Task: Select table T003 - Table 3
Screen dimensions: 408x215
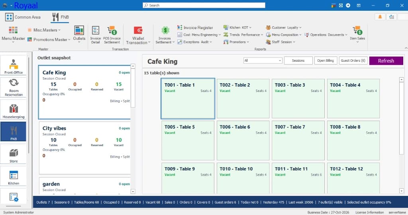Action: pos(298,98)
